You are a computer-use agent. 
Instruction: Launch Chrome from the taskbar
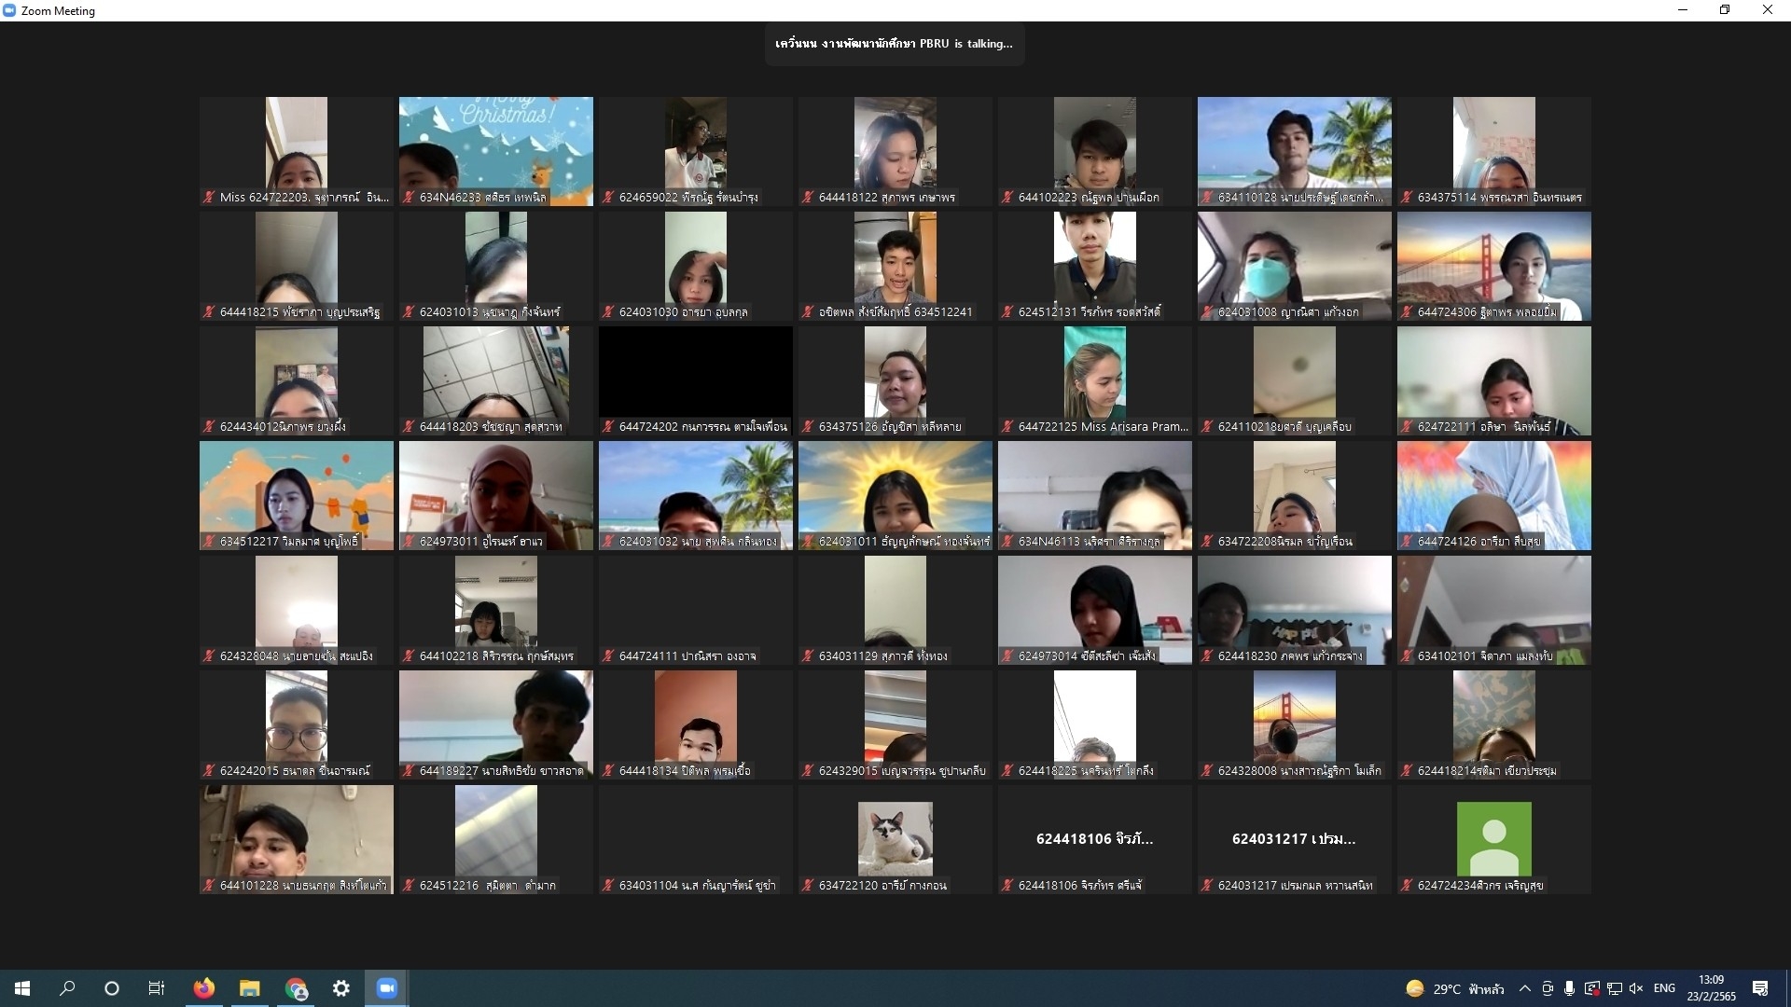(x=296, y=988)
